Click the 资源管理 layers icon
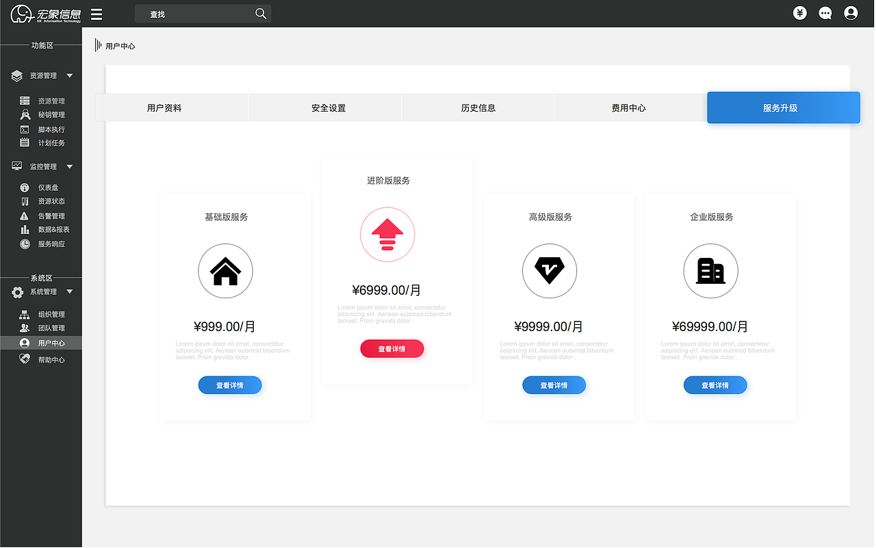876x548 pixels. [17, 76]
